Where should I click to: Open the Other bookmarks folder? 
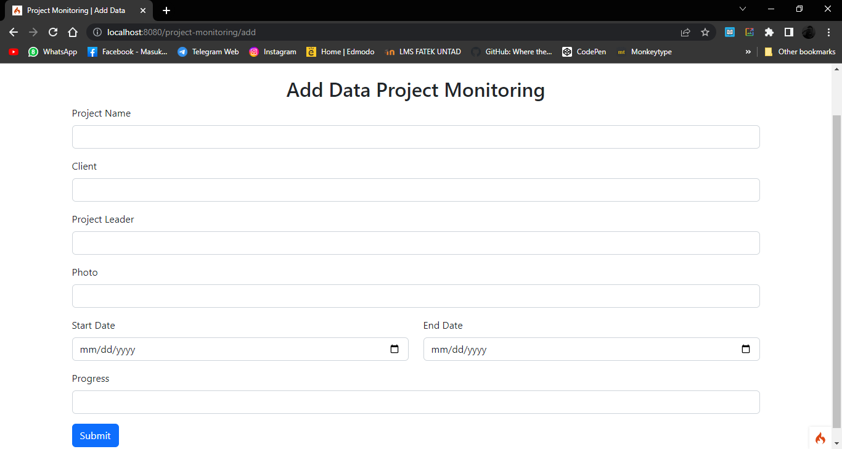coord(799,52)
